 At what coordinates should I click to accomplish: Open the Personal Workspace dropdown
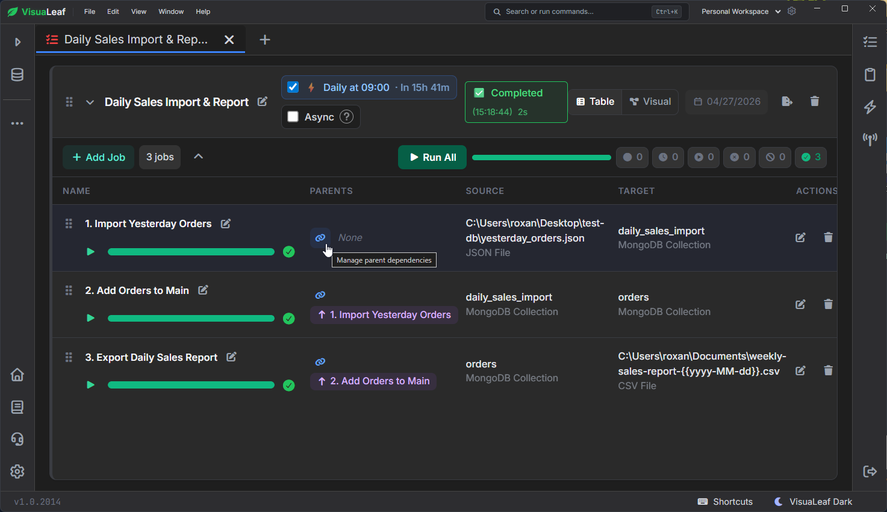[741, 11]
